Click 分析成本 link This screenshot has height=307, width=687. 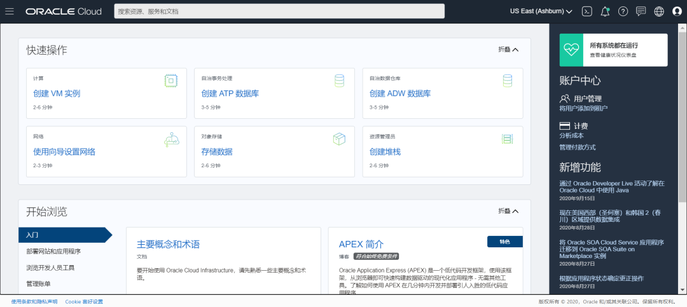coord(571,136)
